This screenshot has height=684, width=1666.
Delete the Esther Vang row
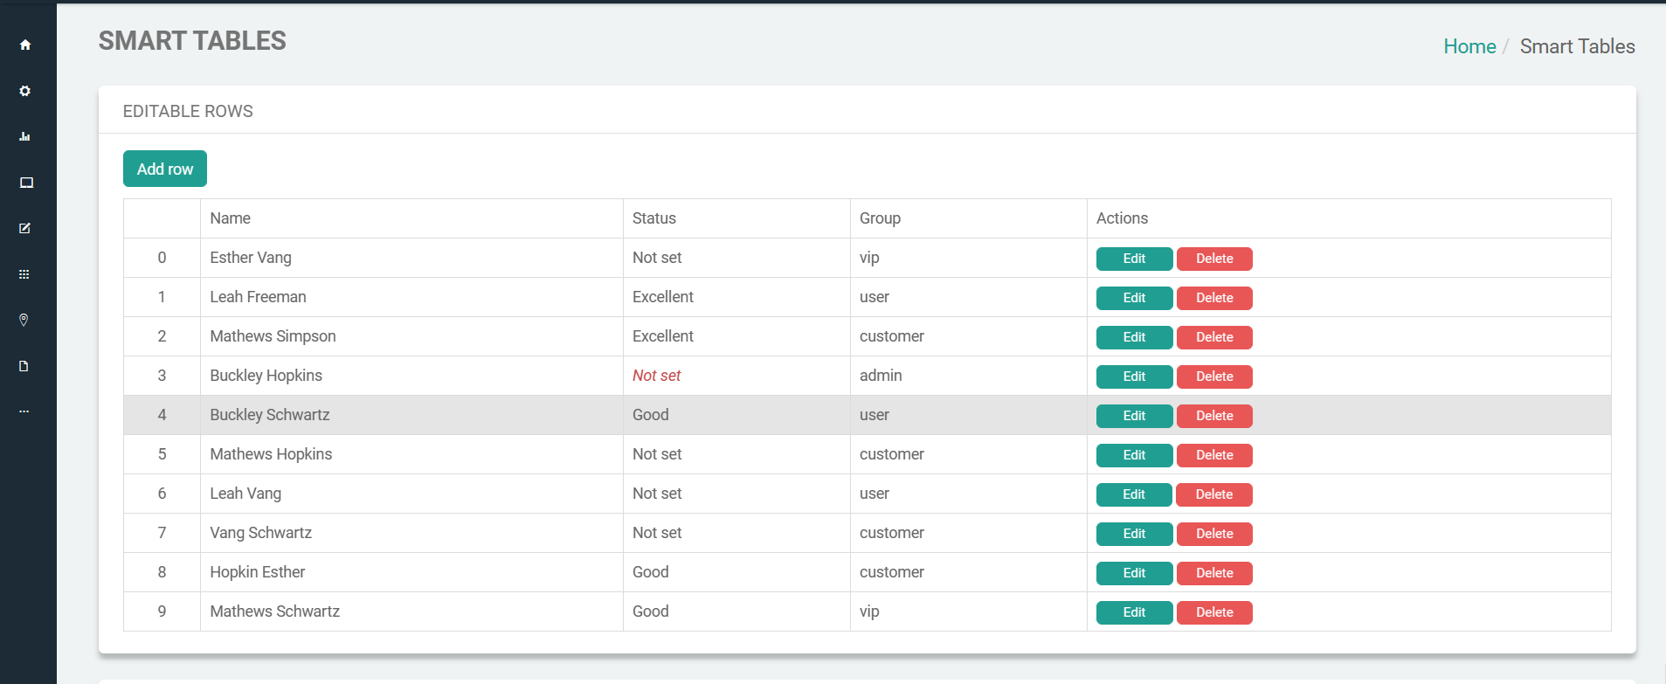tap(1214, 259)
